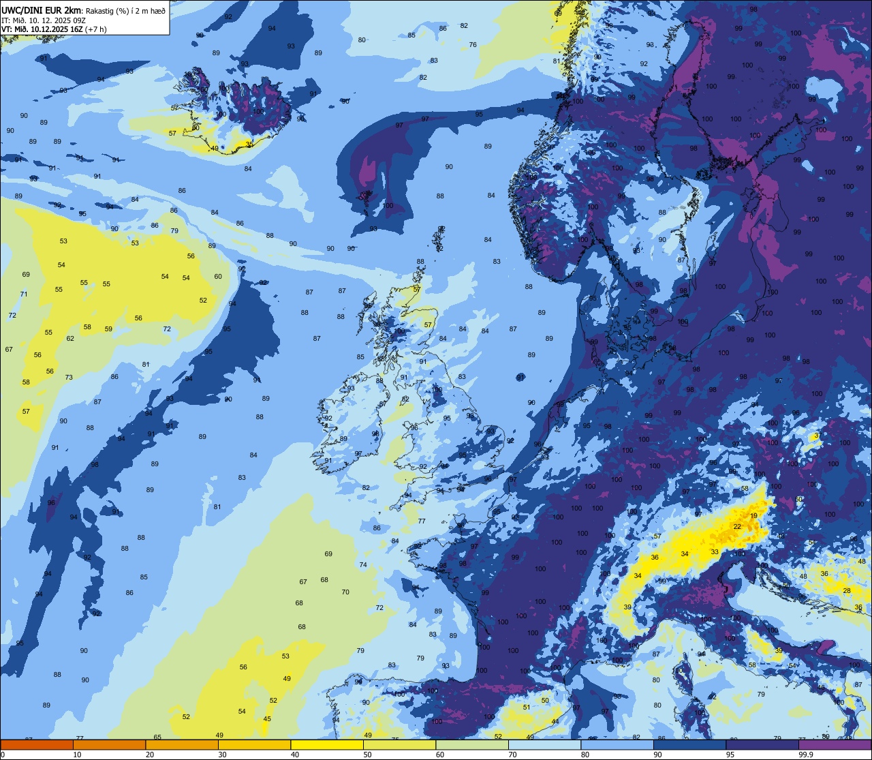Click the '71' value in the western Atlantic

click(24, 294)
